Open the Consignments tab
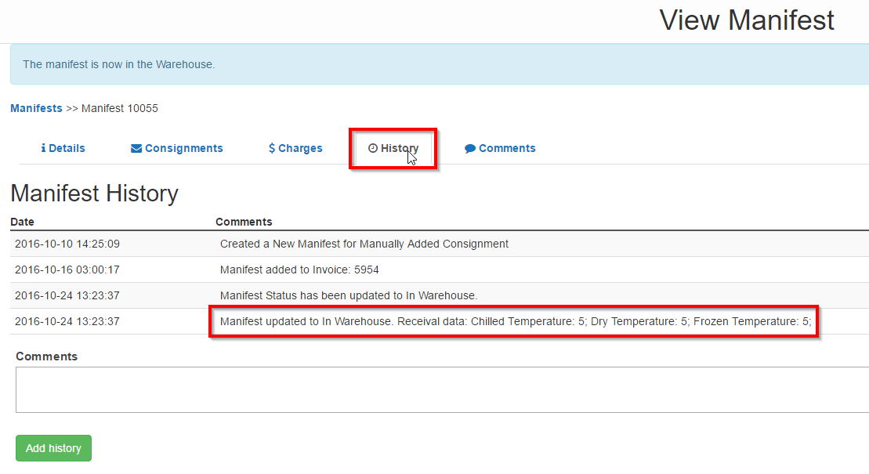Viewport: 869px width, 474px height. [183, 148]
